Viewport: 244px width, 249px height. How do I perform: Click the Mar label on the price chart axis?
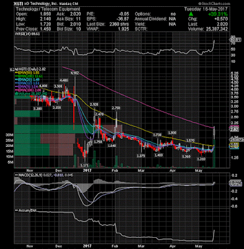(x=142, y=171)
